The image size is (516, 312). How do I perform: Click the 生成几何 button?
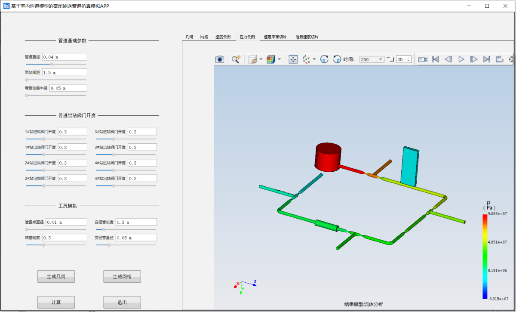coord(56,277)
